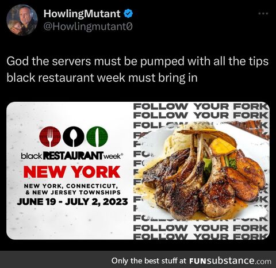The height and width of the screenshot is (268, 276).
Task: Select the red NEW YORK heading
Action: (72, 171)
